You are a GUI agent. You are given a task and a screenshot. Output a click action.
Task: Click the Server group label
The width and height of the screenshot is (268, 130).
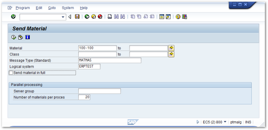[24, 91]
